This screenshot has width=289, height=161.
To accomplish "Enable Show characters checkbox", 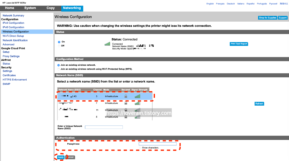I will [x=140, y=148].
